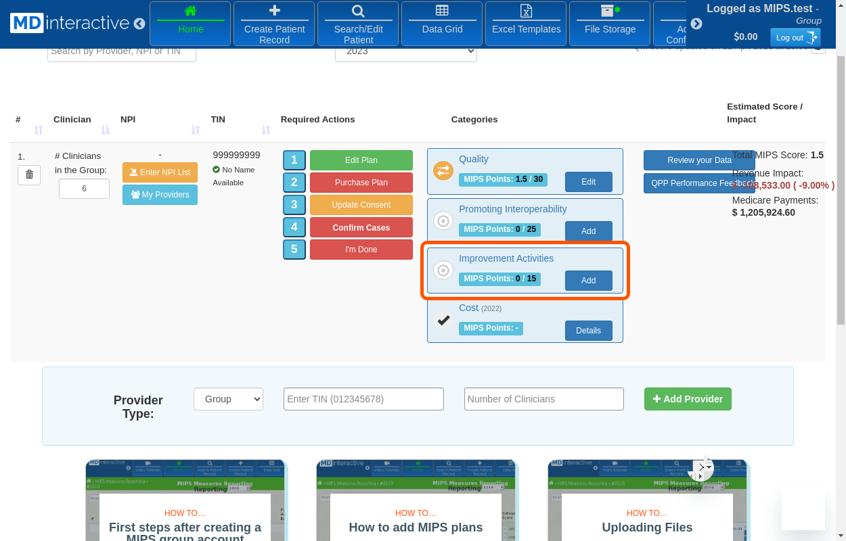Viewport: 846px width, 541px height.
Task: Open the Data Grid menu item
Action: [x=442, y=24]
